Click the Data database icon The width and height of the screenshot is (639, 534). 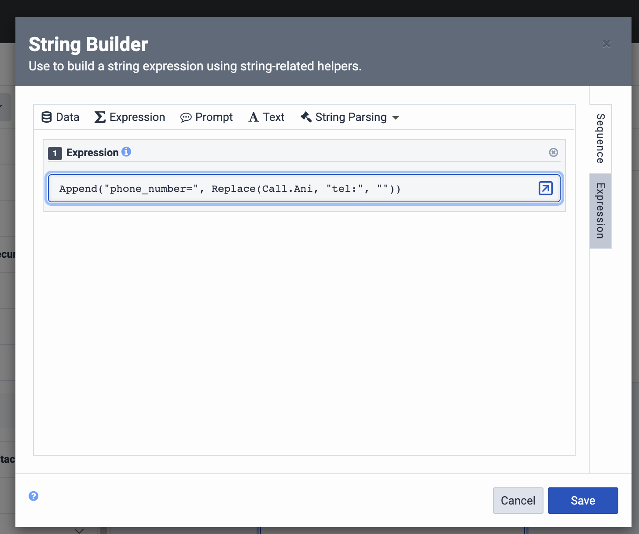click(x=46, y=117)
